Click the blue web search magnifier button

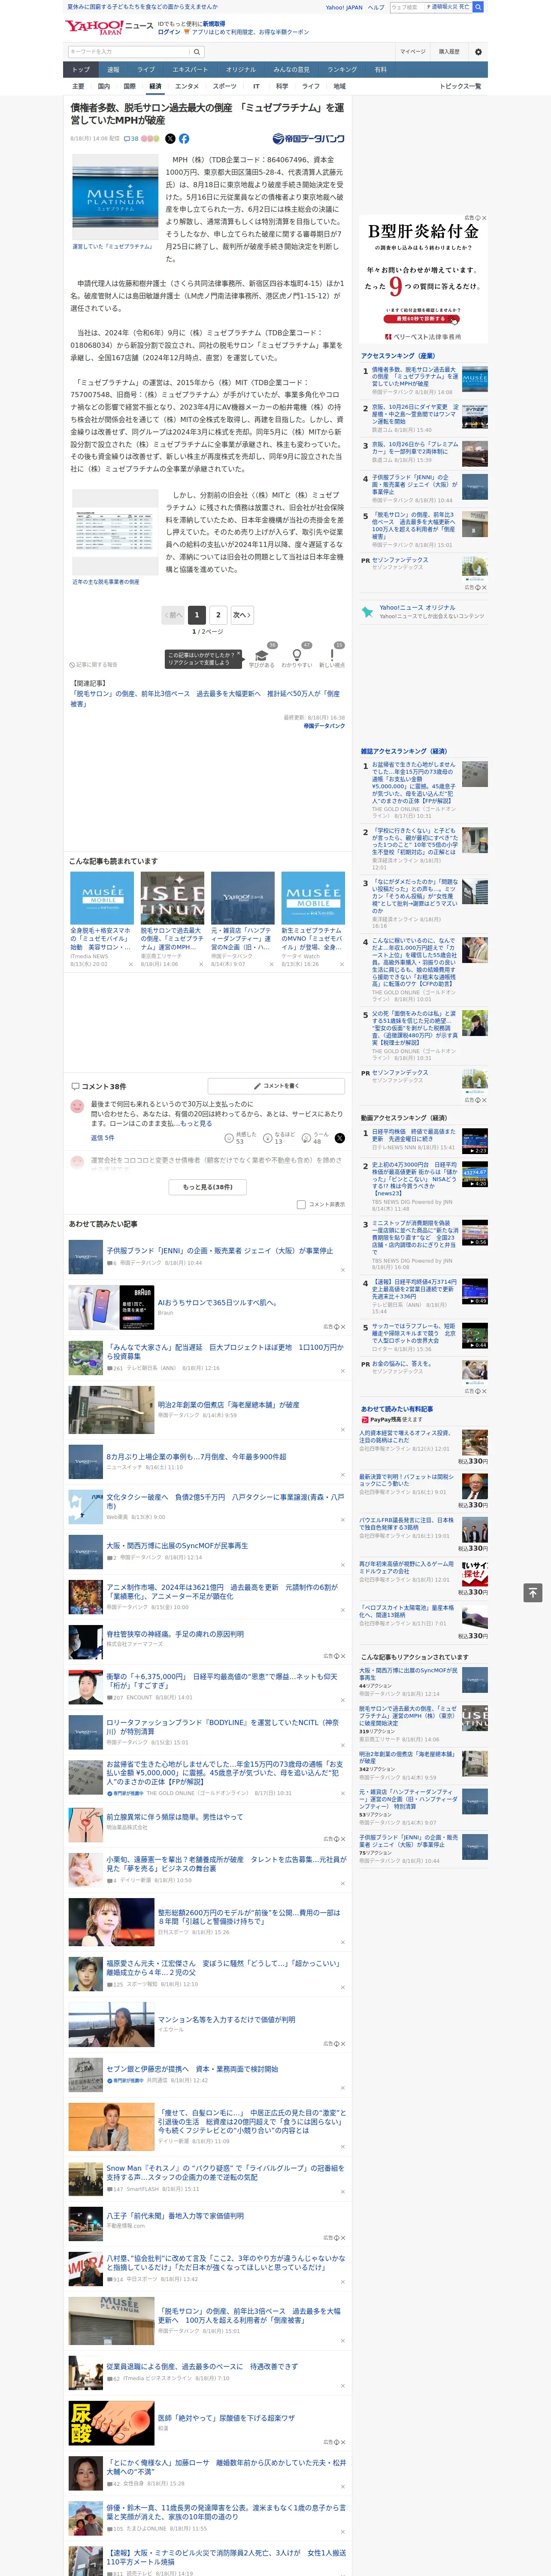coord(478,7)
